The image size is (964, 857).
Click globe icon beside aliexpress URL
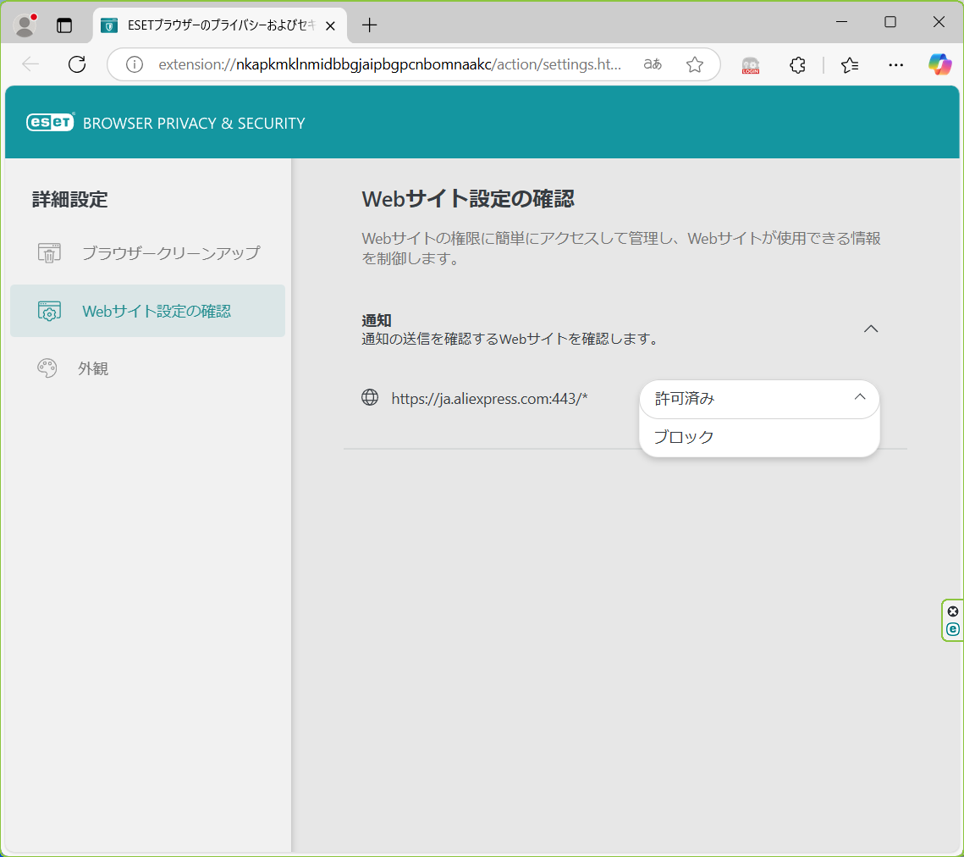[370, 397]
